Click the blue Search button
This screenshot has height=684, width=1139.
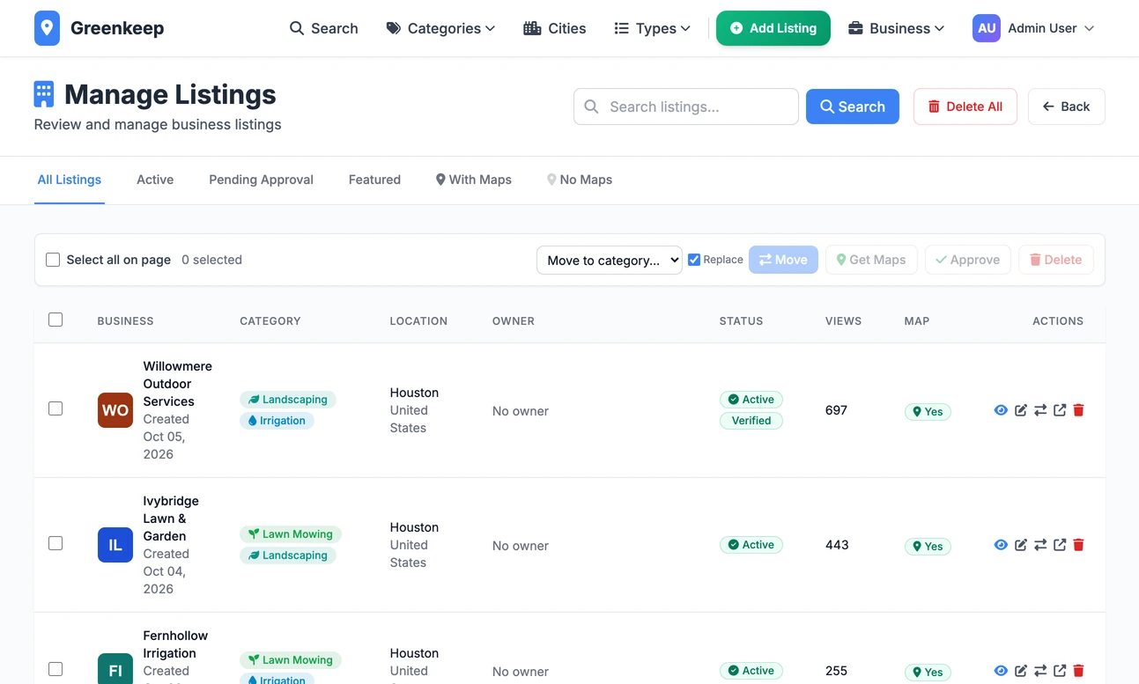point(853,107)
